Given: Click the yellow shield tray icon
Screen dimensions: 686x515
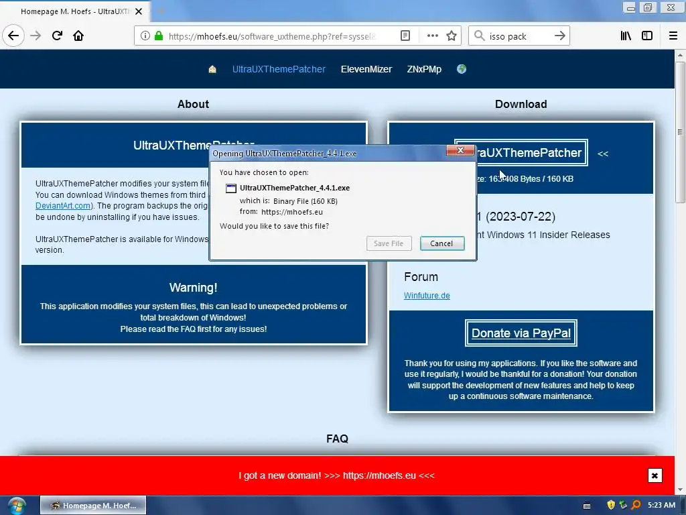Looking at the screenshot, I should 611,506.
